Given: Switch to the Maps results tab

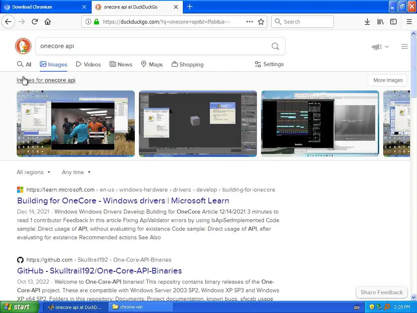Looking at the screenshot, I should [152, 64].
